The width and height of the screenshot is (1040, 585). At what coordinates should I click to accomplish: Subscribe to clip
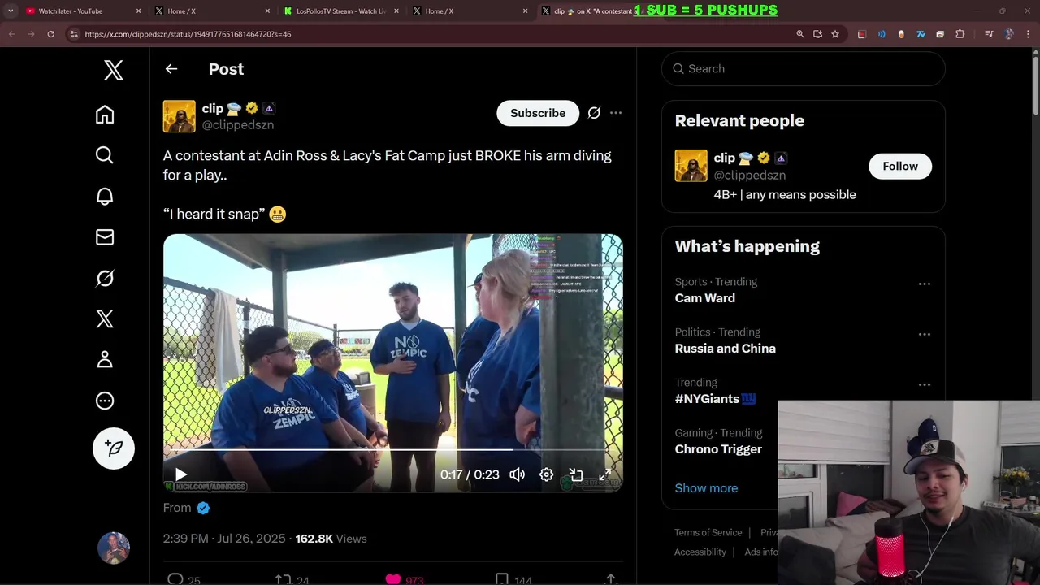click(538, 113)
